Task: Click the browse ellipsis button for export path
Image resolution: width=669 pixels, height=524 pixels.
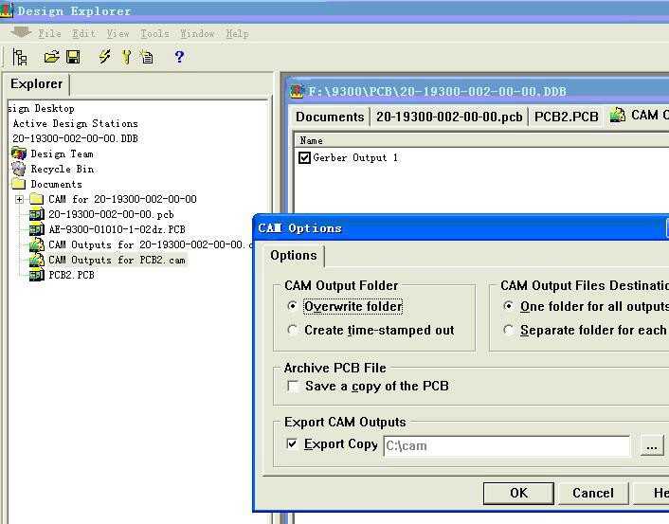Action: [652, 446]
